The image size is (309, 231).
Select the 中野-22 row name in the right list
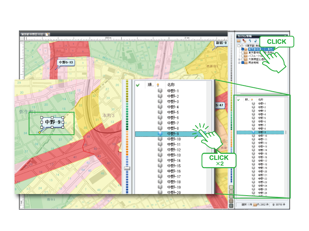(x=263, y=179)
